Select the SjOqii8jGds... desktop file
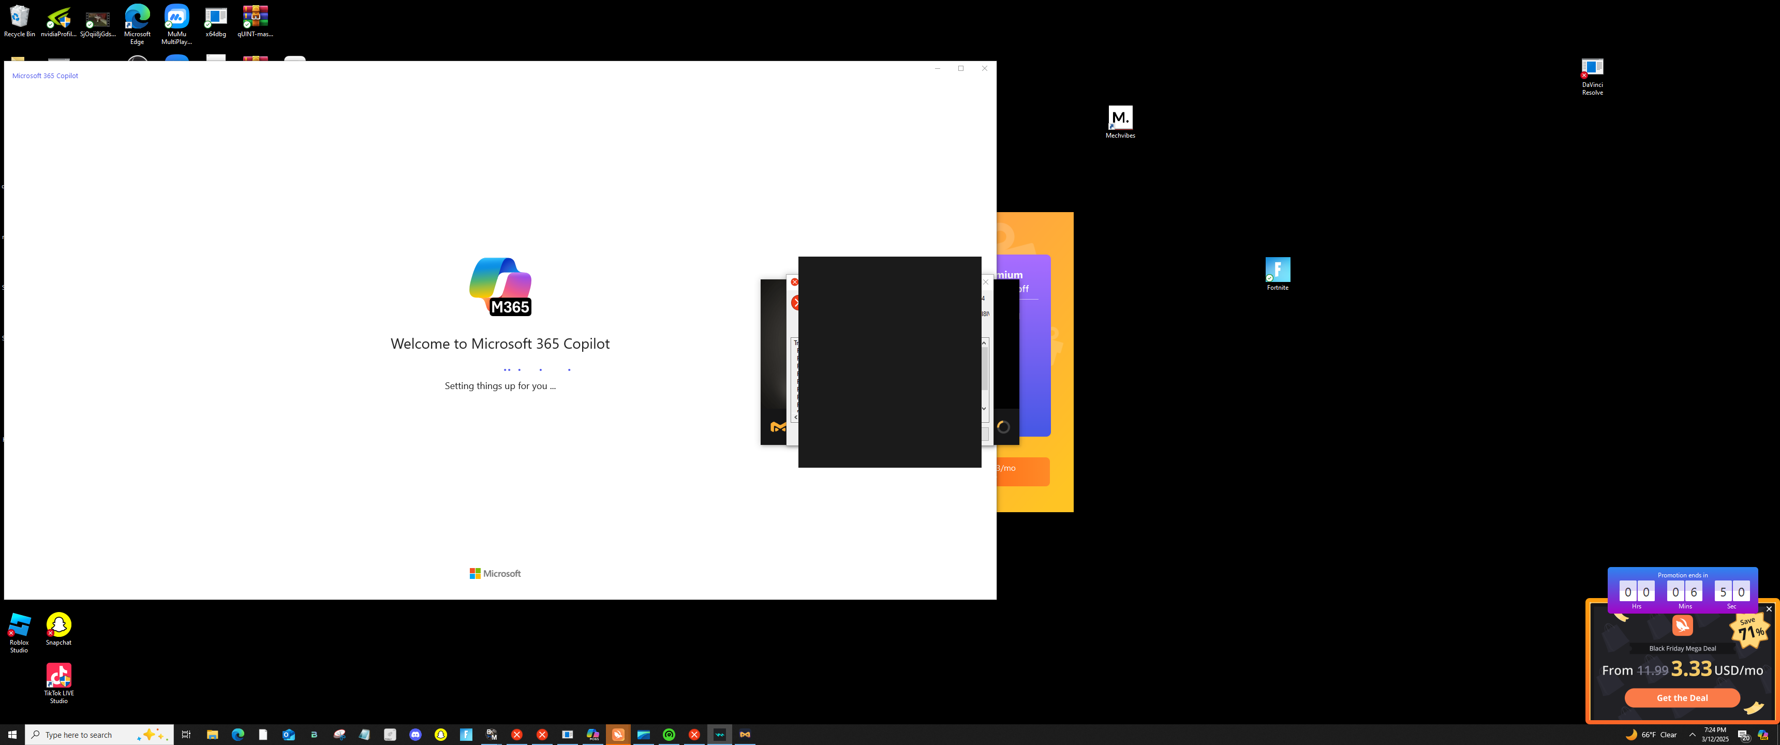This screenshot has height=745, width=1780. point(97,21)
